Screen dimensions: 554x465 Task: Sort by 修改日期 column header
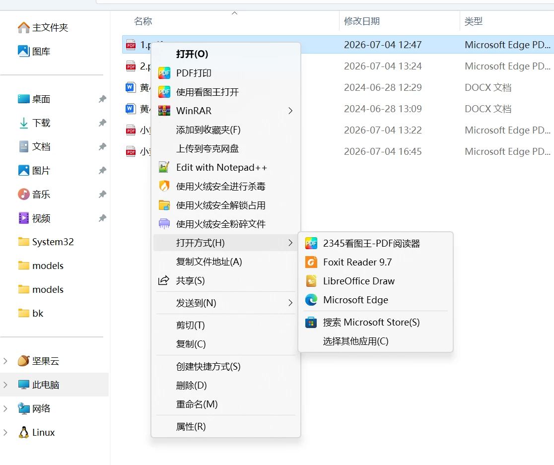click(x=362, y=21)
